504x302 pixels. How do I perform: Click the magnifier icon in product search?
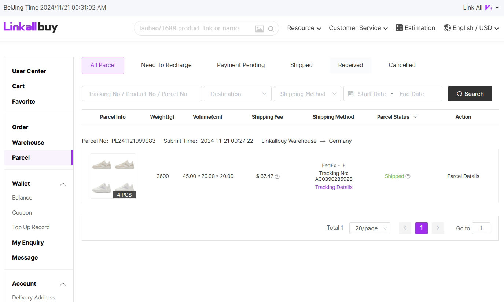[271, 29]
